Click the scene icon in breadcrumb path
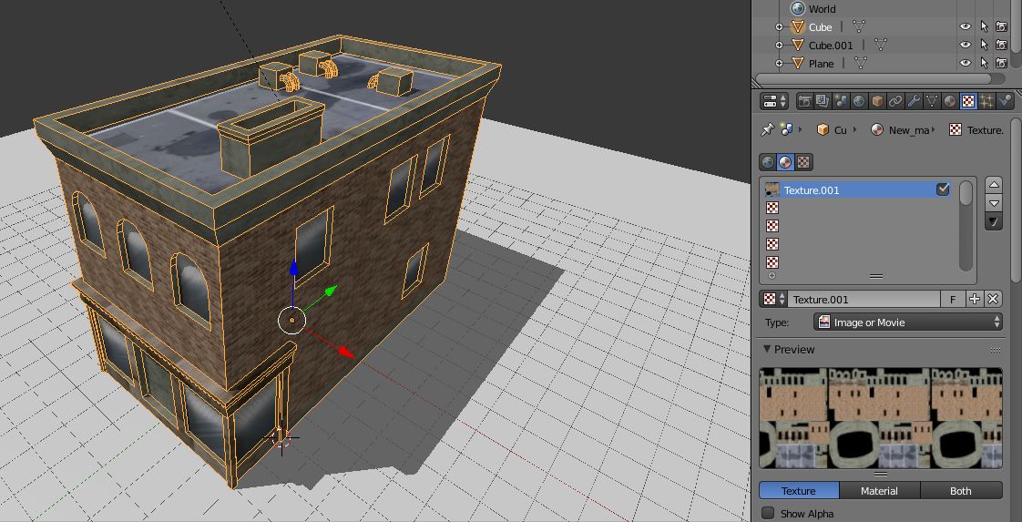This screenshot has height=522, width=1022. pyautogui.click(x=787, y=129)
